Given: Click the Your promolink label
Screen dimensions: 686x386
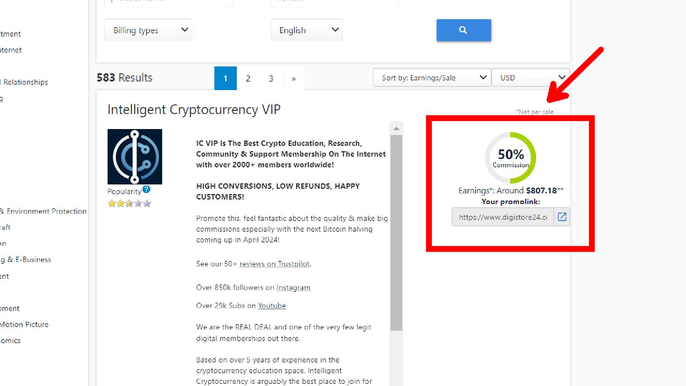Looking at the screenshot, I should pos(511,202).
